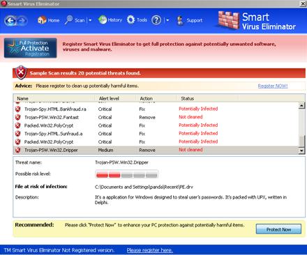Expand the Help dropdown arrow
The width and height of the screenshot is (307, 255).
click(x=167, y=20)
